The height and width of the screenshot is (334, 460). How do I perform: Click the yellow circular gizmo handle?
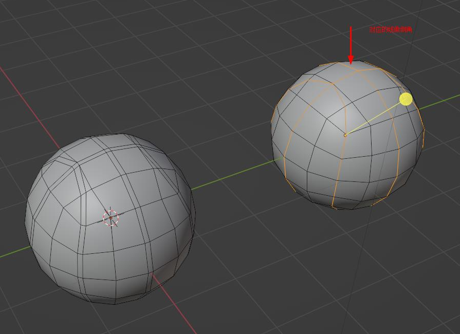[x=406, y=99]
